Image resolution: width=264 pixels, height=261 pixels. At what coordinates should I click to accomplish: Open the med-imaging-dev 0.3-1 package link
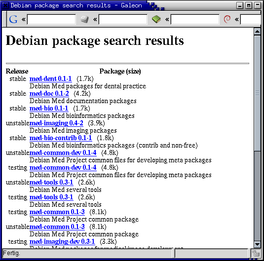[x=62, y=242]
